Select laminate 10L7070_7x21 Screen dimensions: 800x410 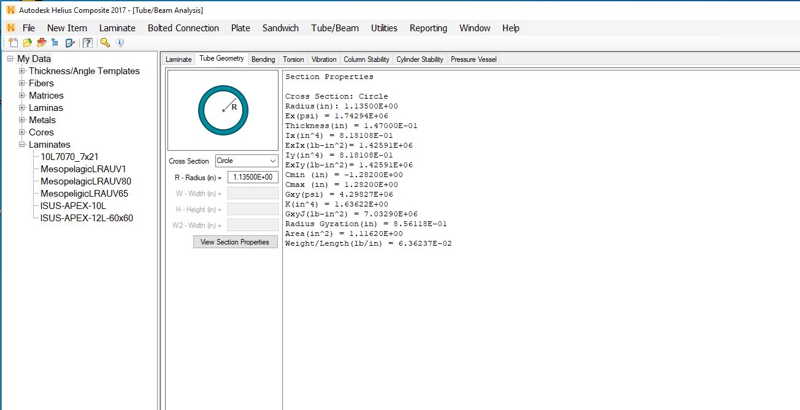tap(69, 157)
